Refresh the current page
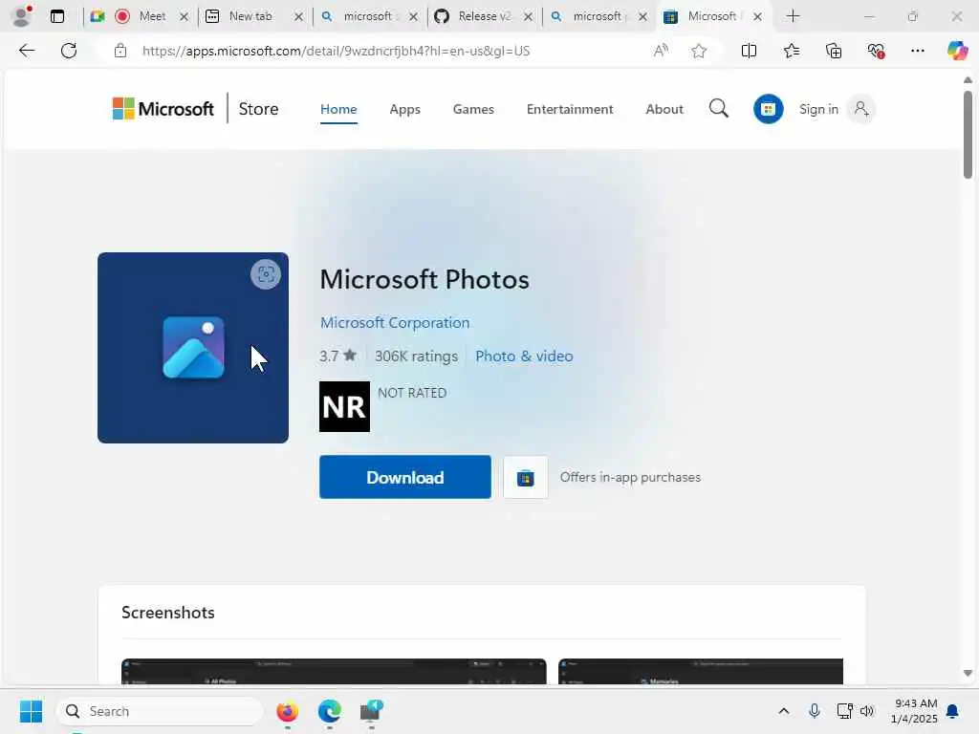Image resolution: width=979 pixels, height=734 pixels. (x=69, y=51)
